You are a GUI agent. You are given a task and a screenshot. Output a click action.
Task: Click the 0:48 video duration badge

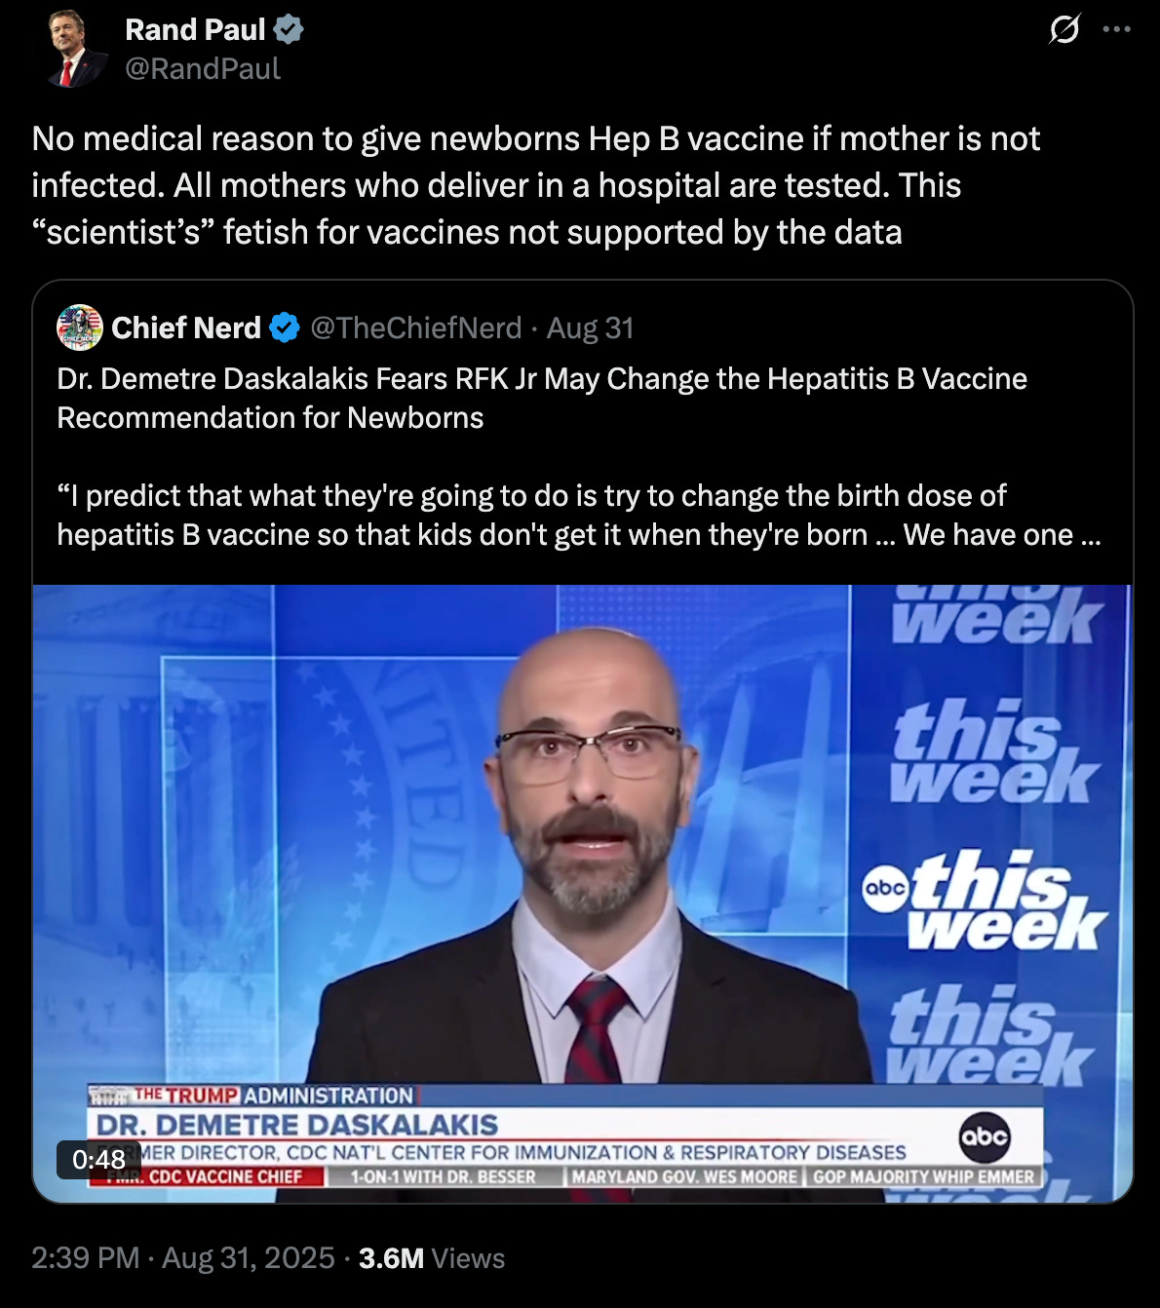pyautogui.click(x=98, y=1159)
